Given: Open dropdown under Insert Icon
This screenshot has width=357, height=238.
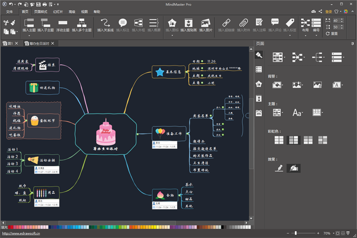Looking at the screenshot, I should [172, 36].
